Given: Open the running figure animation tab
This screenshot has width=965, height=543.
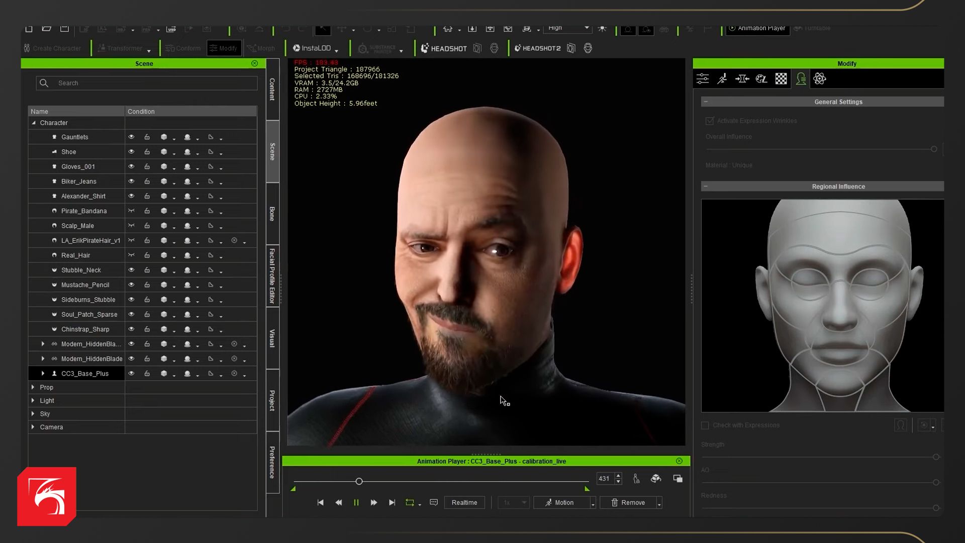Looking at the screenshot, I should (722, 79).
